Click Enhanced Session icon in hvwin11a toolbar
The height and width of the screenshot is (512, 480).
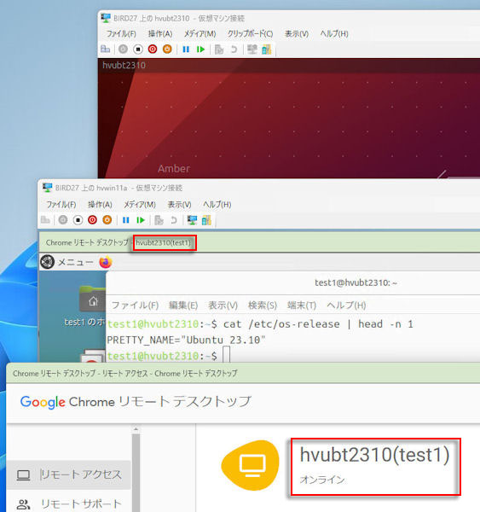pos(192,220)
